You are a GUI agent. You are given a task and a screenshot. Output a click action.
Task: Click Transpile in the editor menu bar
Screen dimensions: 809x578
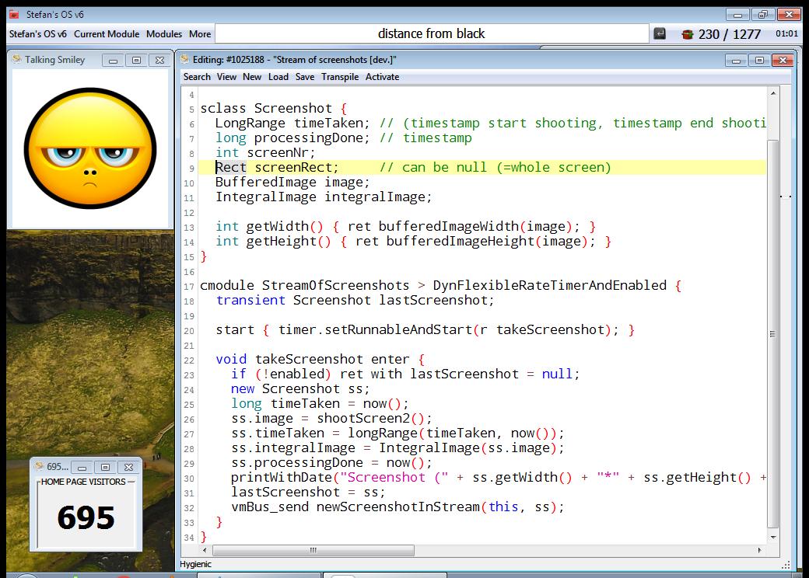tap(340, 77)
